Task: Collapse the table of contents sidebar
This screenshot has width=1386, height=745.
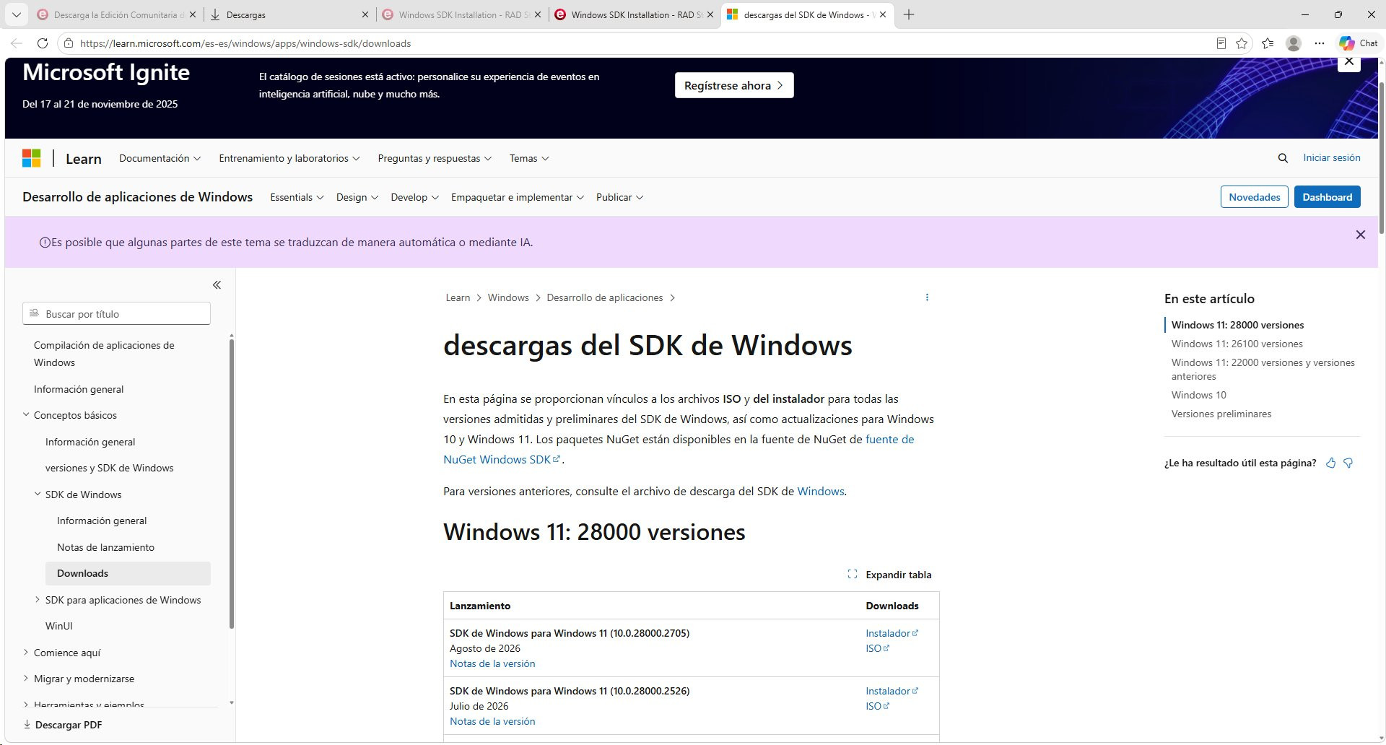Action: pyautogui.click(x=217, y=285)
